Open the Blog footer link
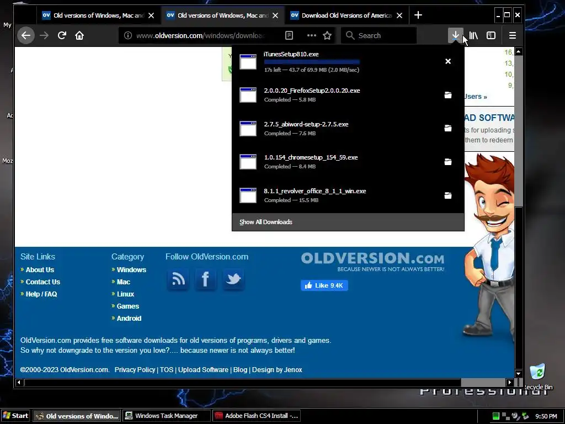The height and width of the screenshot is (424, 565). click(x=240, y=369)
